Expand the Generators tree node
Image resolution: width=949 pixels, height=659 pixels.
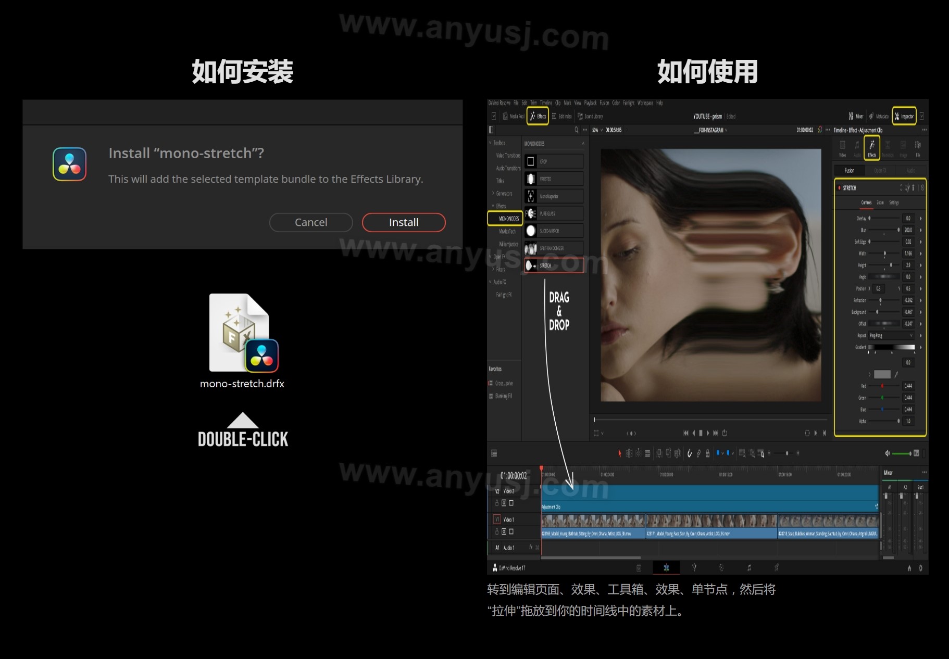[x=493, y=193]
